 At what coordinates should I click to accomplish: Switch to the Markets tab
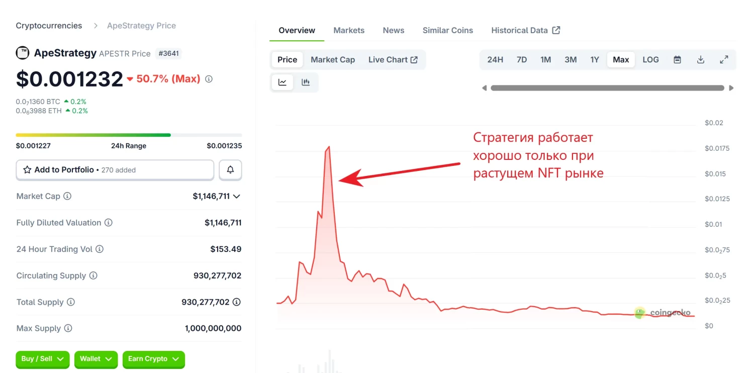click(x=349, y=30)
